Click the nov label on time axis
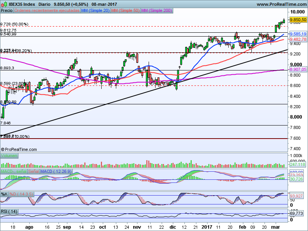308x231 pixels. (137, 227)
